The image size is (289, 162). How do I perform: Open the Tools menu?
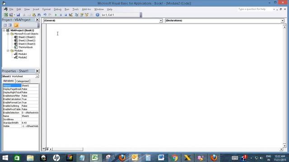coord(75,9)
